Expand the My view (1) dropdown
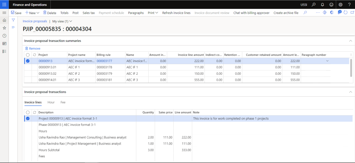 [x=62, y=21]
